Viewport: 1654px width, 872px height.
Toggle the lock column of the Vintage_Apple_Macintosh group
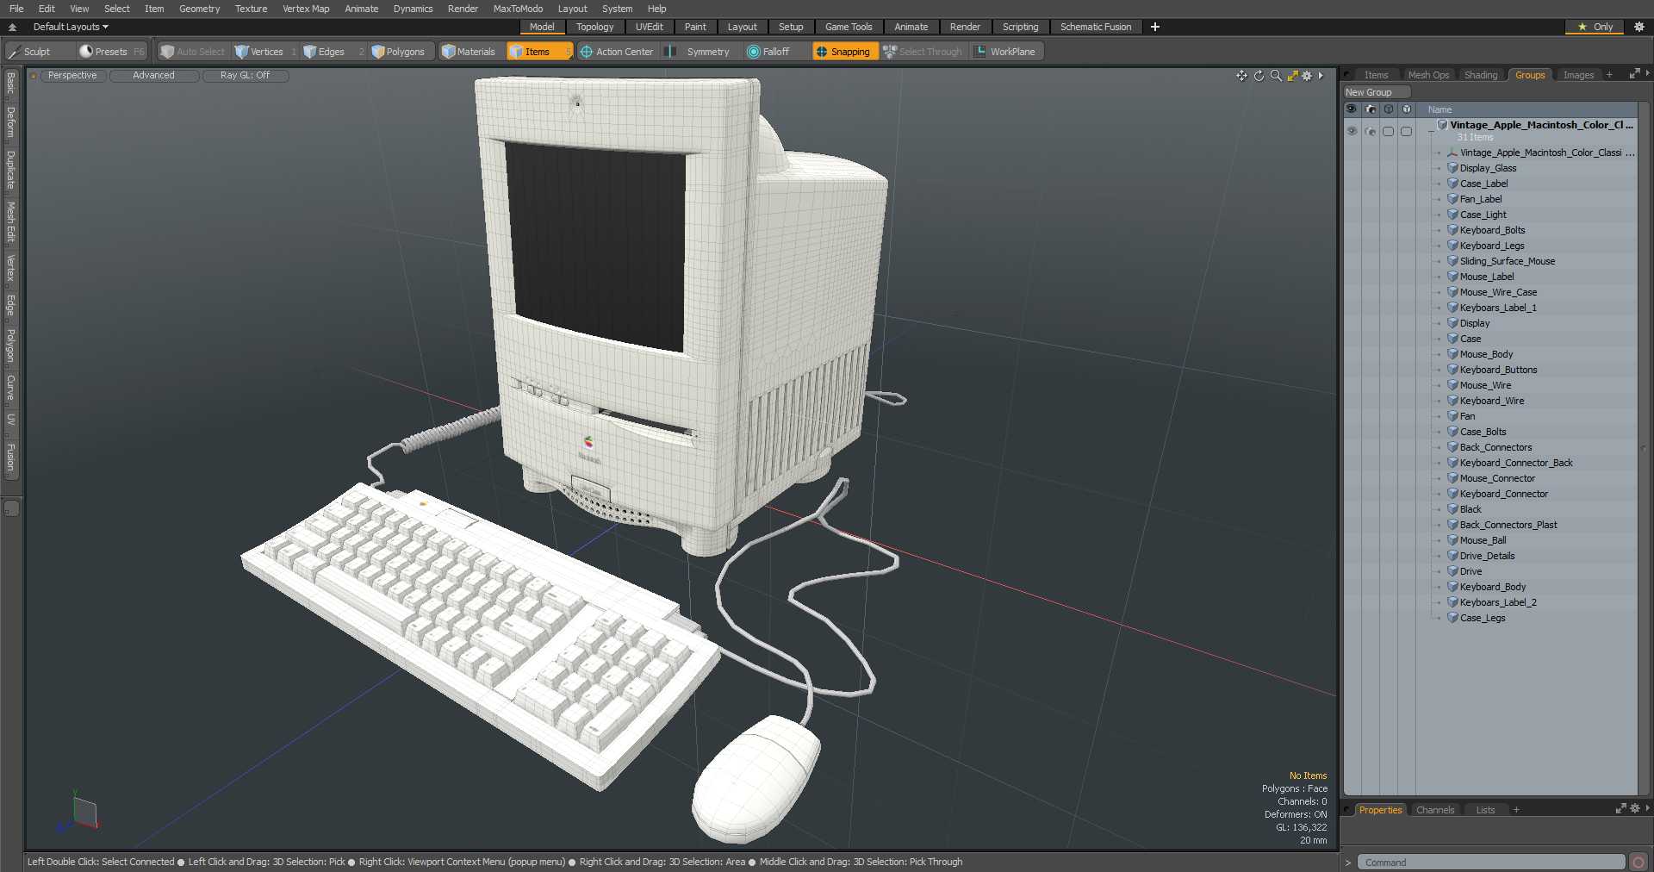pyautogui.click(x=1406, y=131)
